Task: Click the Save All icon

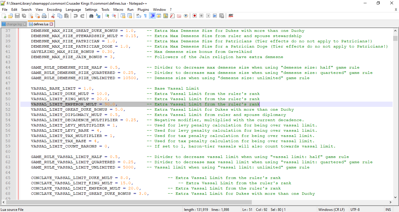Action: pos(24,16)
